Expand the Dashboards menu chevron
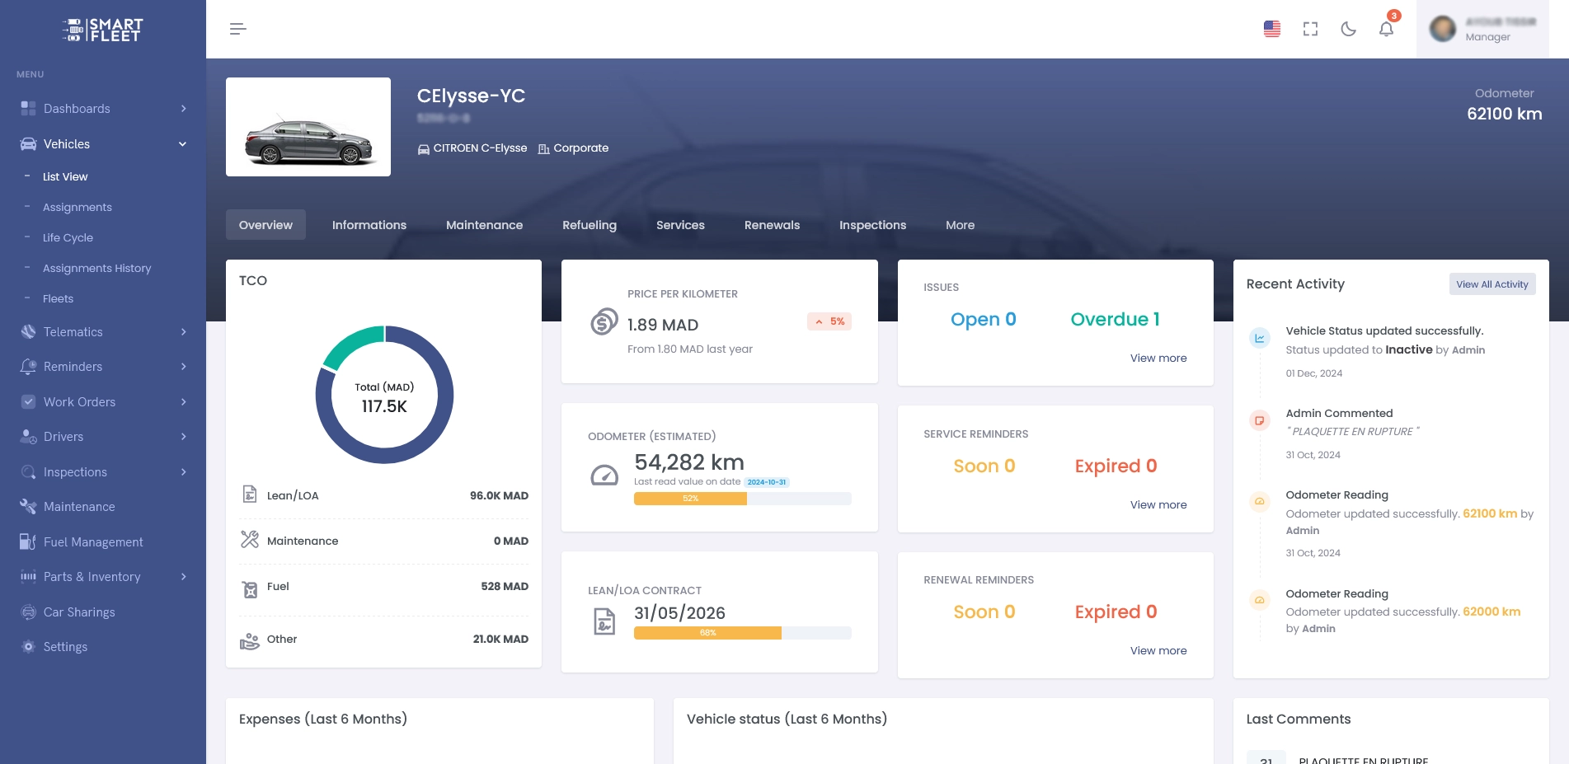 183,109
